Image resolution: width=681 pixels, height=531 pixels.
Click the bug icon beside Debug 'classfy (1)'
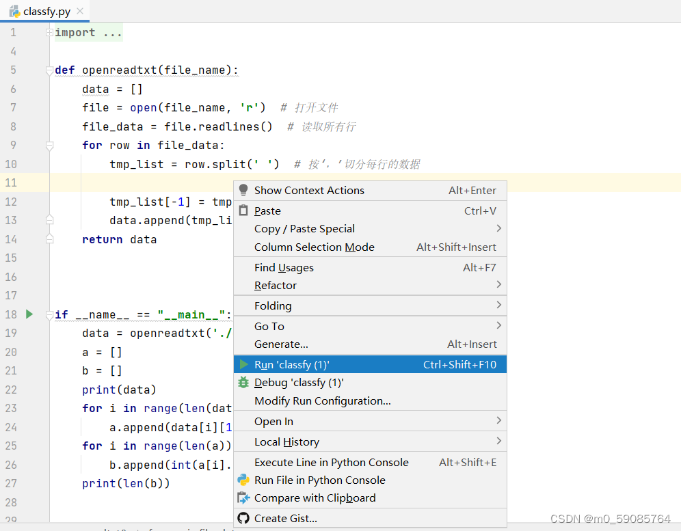pyautogui.click(x=243, y=382)
